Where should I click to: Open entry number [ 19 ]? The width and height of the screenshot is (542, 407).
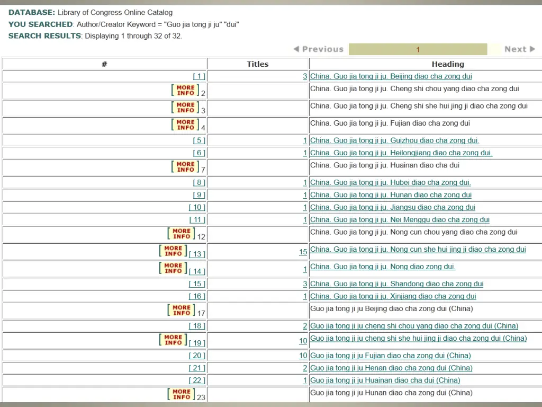[197, 343]
